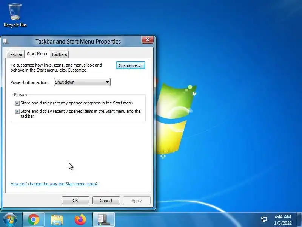
Task: Click the Customize... button
Action: coord(130,65)
